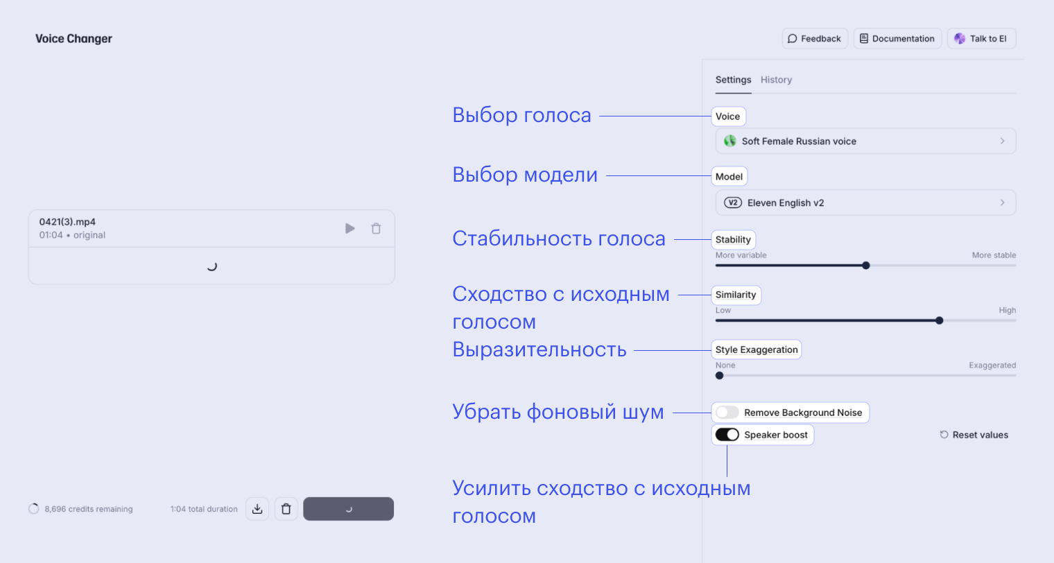Click the Documentation page icon

click(x=863, y=38)
